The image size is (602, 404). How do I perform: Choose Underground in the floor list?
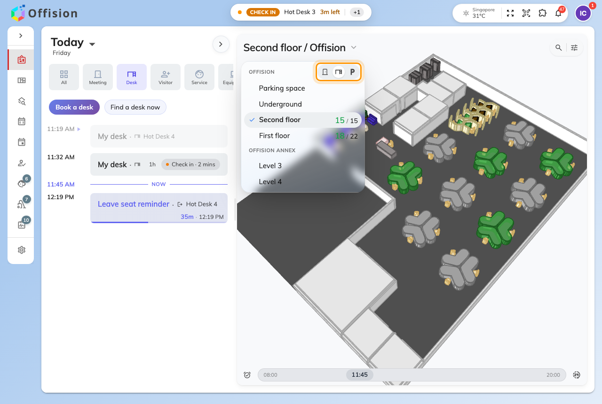tap(303, 104)
